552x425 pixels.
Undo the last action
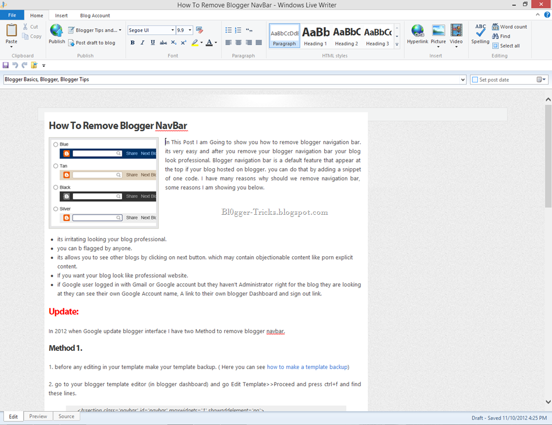tap(15, 65)
